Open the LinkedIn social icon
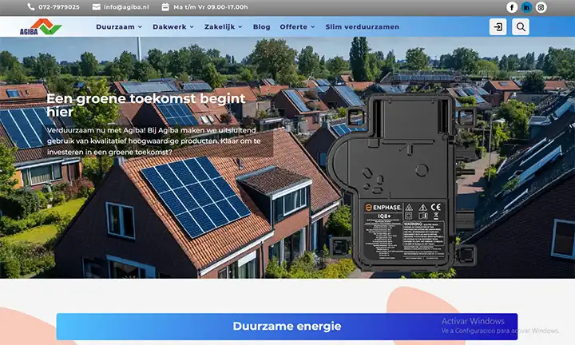This screenshot has width=575, height=345. click(x=526, y=7)
